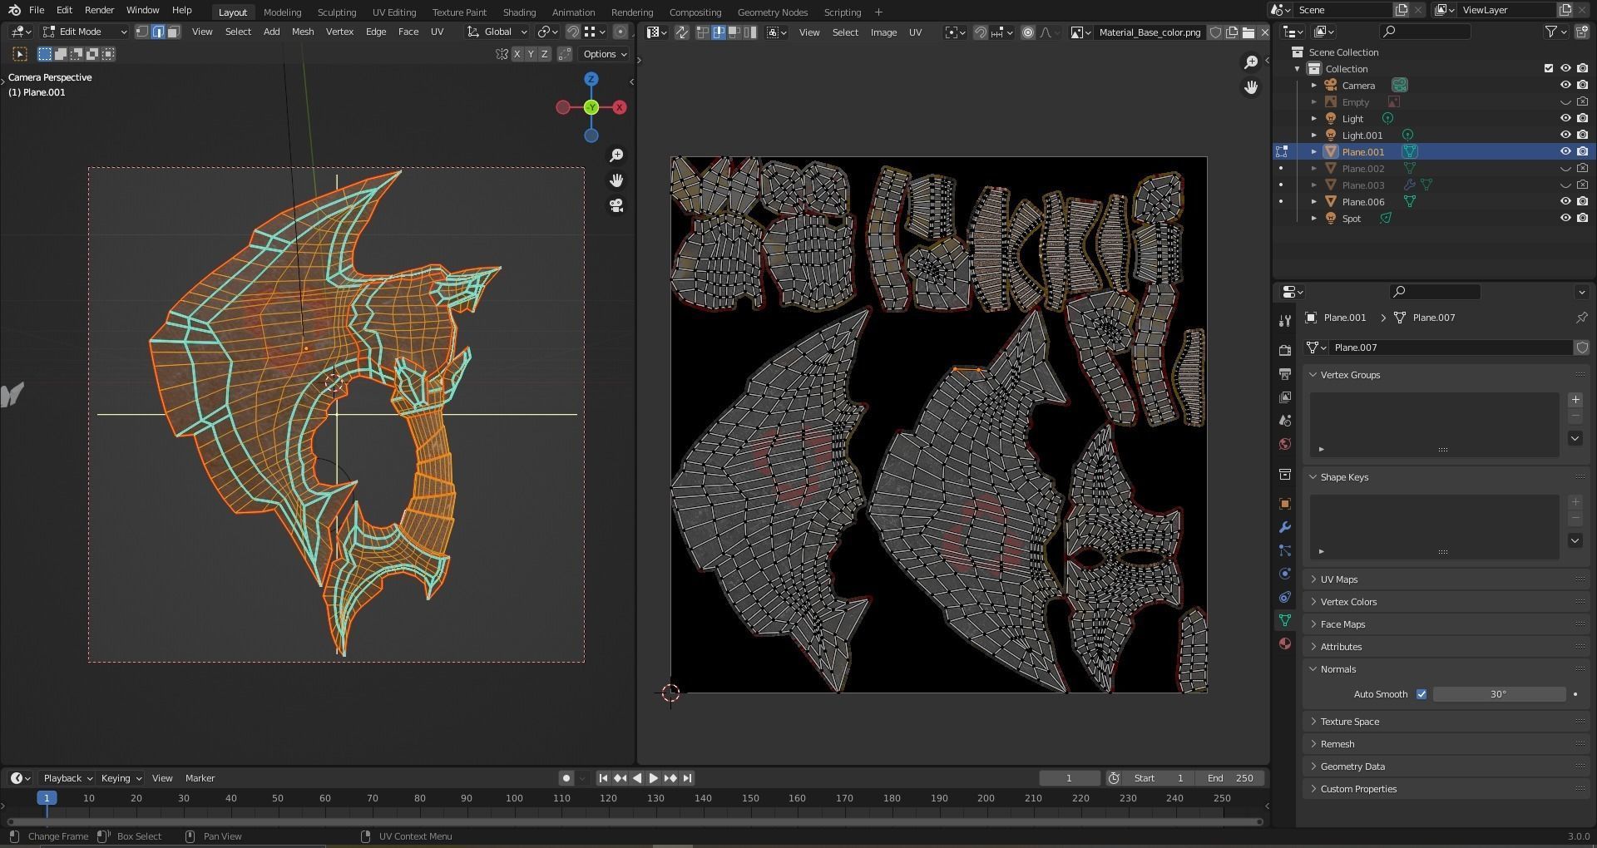Viewport: 1597px width, 848px height.
Task: Open image file with folder icon
Action: tap(1248, 32)
